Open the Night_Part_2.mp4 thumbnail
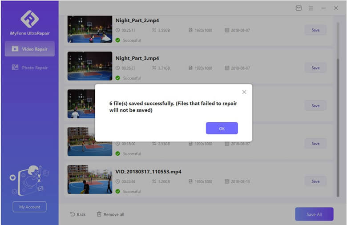This screenshot has height=225, width=347. point(90,29)
